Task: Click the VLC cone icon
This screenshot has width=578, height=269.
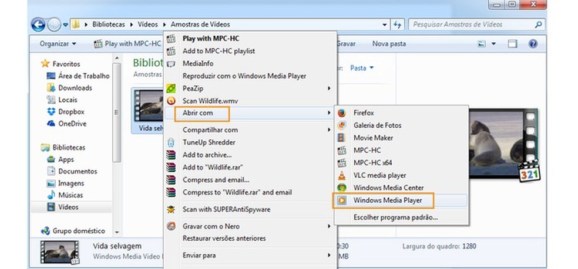Action: coord(342,176)
